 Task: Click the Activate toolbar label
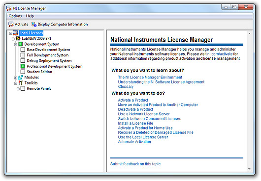(22, 25)
